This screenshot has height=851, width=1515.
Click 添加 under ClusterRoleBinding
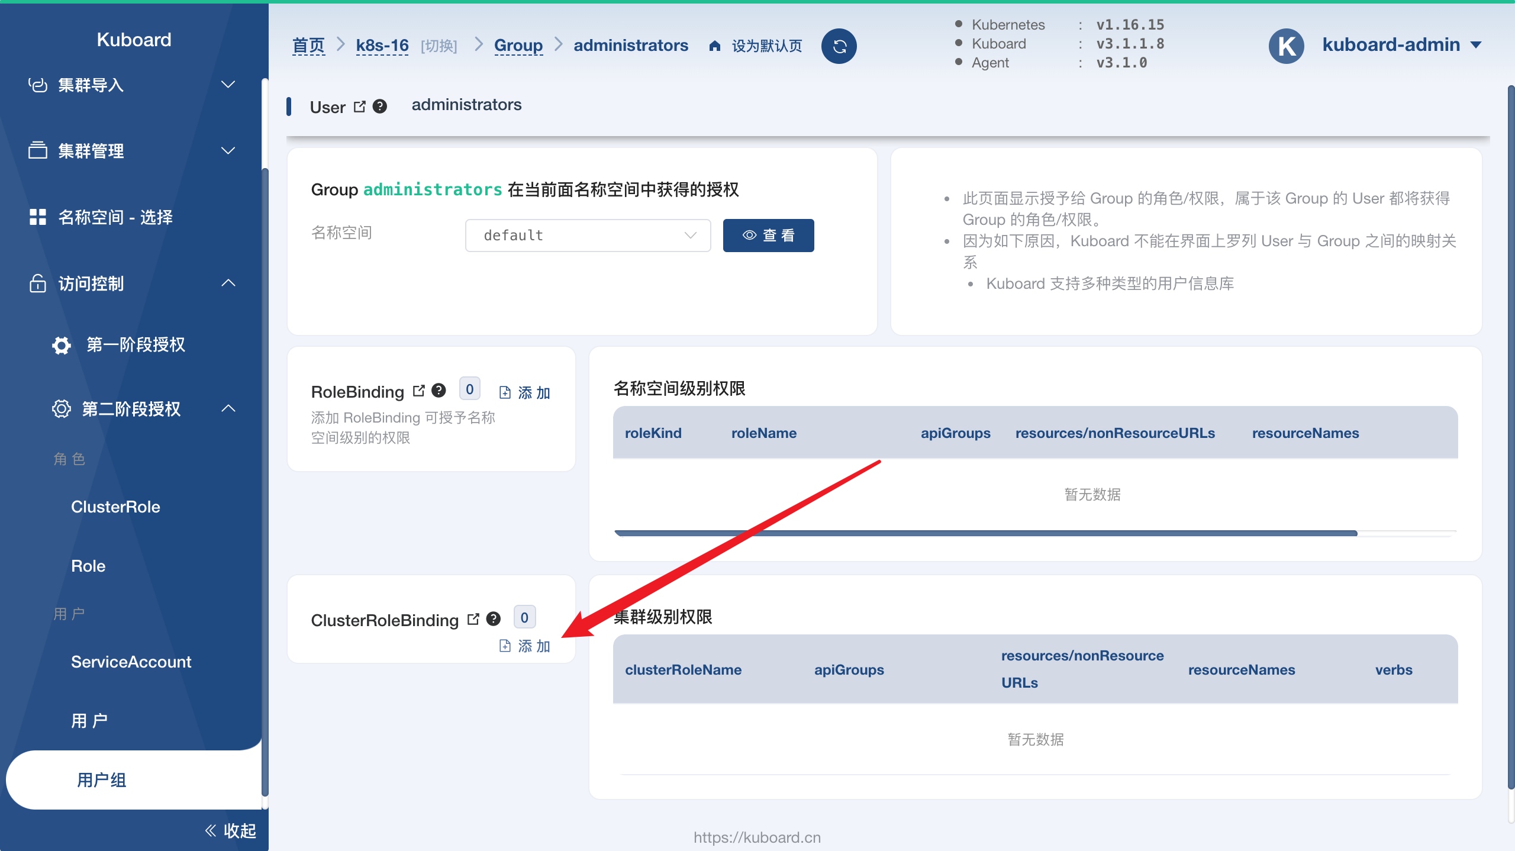525,646
